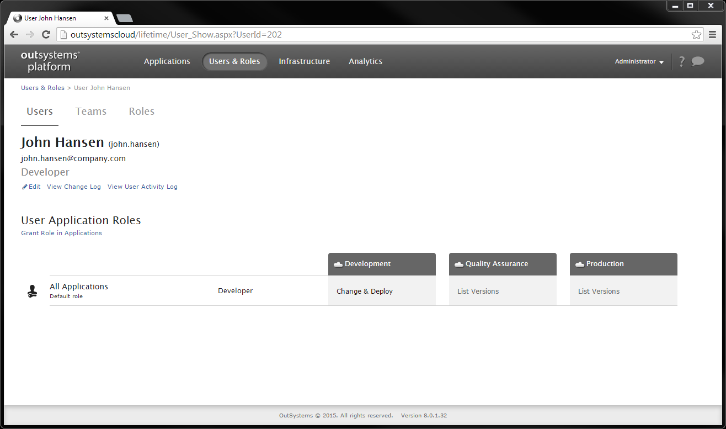Go back using browser back arrow
Screen dimensions: 726x429
pos(14,35)
